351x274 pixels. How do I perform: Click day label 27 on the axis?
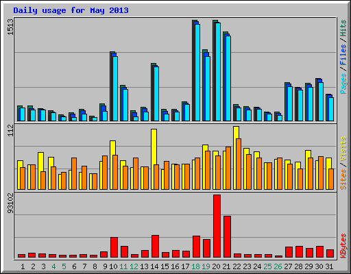pyautogui.click(x=288, y=266)
